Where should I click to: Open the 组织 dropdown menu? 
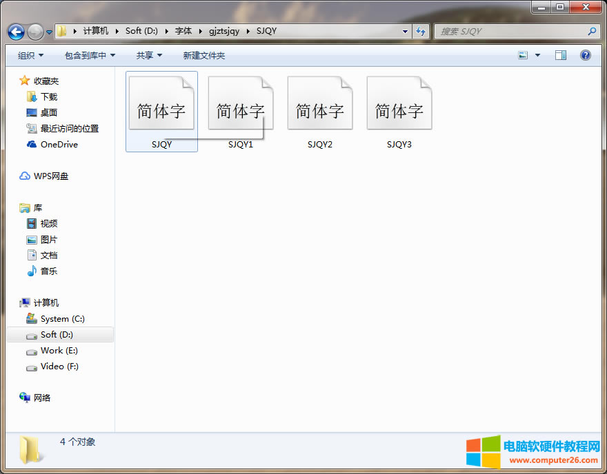[29, 55]
